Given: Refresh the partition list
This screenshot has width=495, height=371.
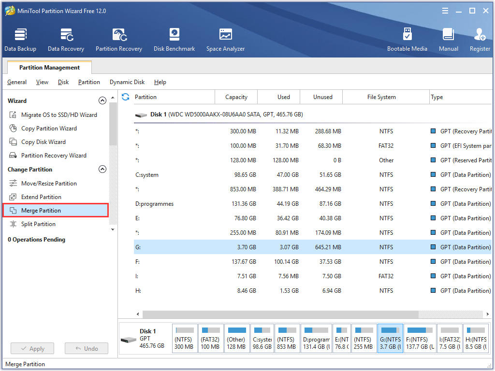Looking at the screenshot, I should point(125,97).
